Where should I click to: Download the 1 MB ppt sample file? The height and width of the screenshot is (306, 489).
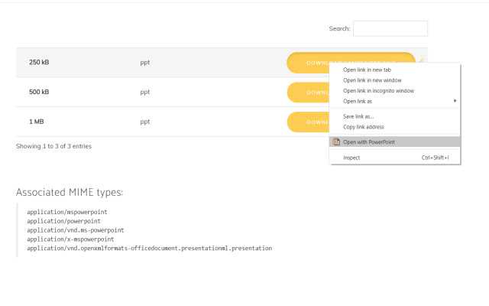pyautogui.click(x=307, y=122)
